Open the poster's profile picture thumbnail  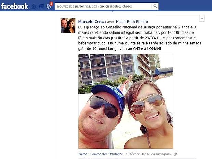(x=68, y=26)
